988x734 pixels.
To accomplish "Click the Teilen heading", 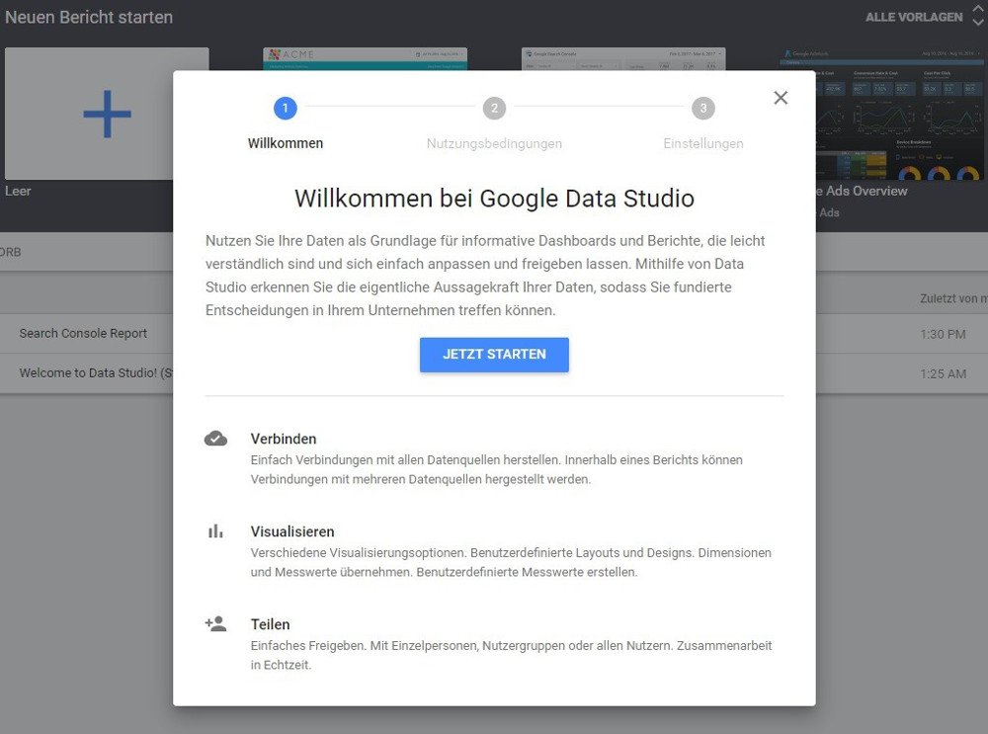I will pos(271,624).
